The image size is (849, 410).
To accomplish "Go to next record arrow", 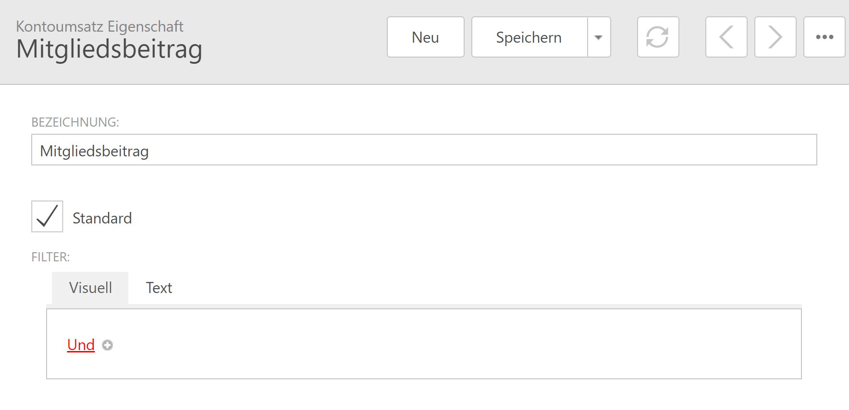I will [x=775, y=37].
